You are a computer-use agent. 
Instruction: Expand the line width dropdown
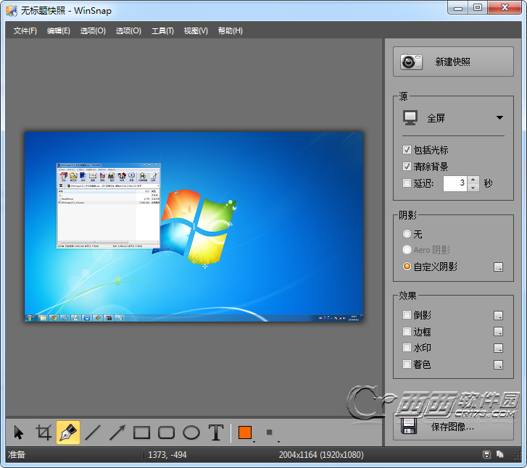coord(270,433)
